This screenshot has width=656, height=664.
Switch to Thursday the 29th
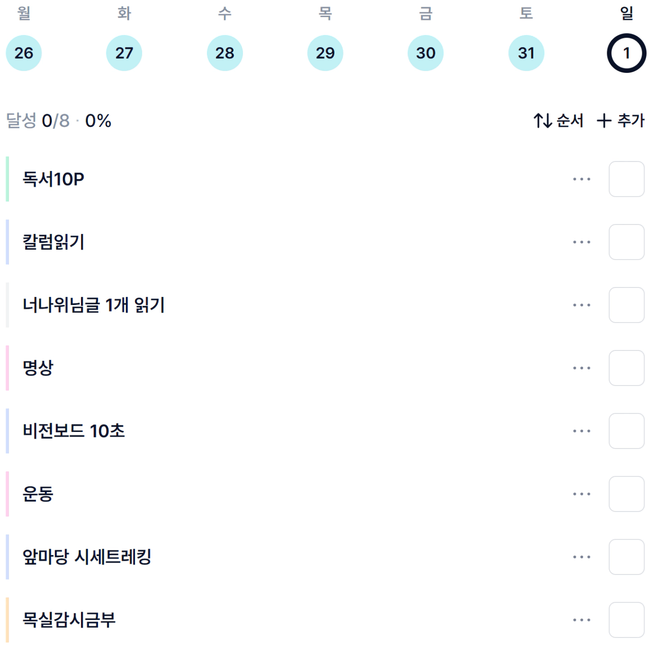[325, 53]
